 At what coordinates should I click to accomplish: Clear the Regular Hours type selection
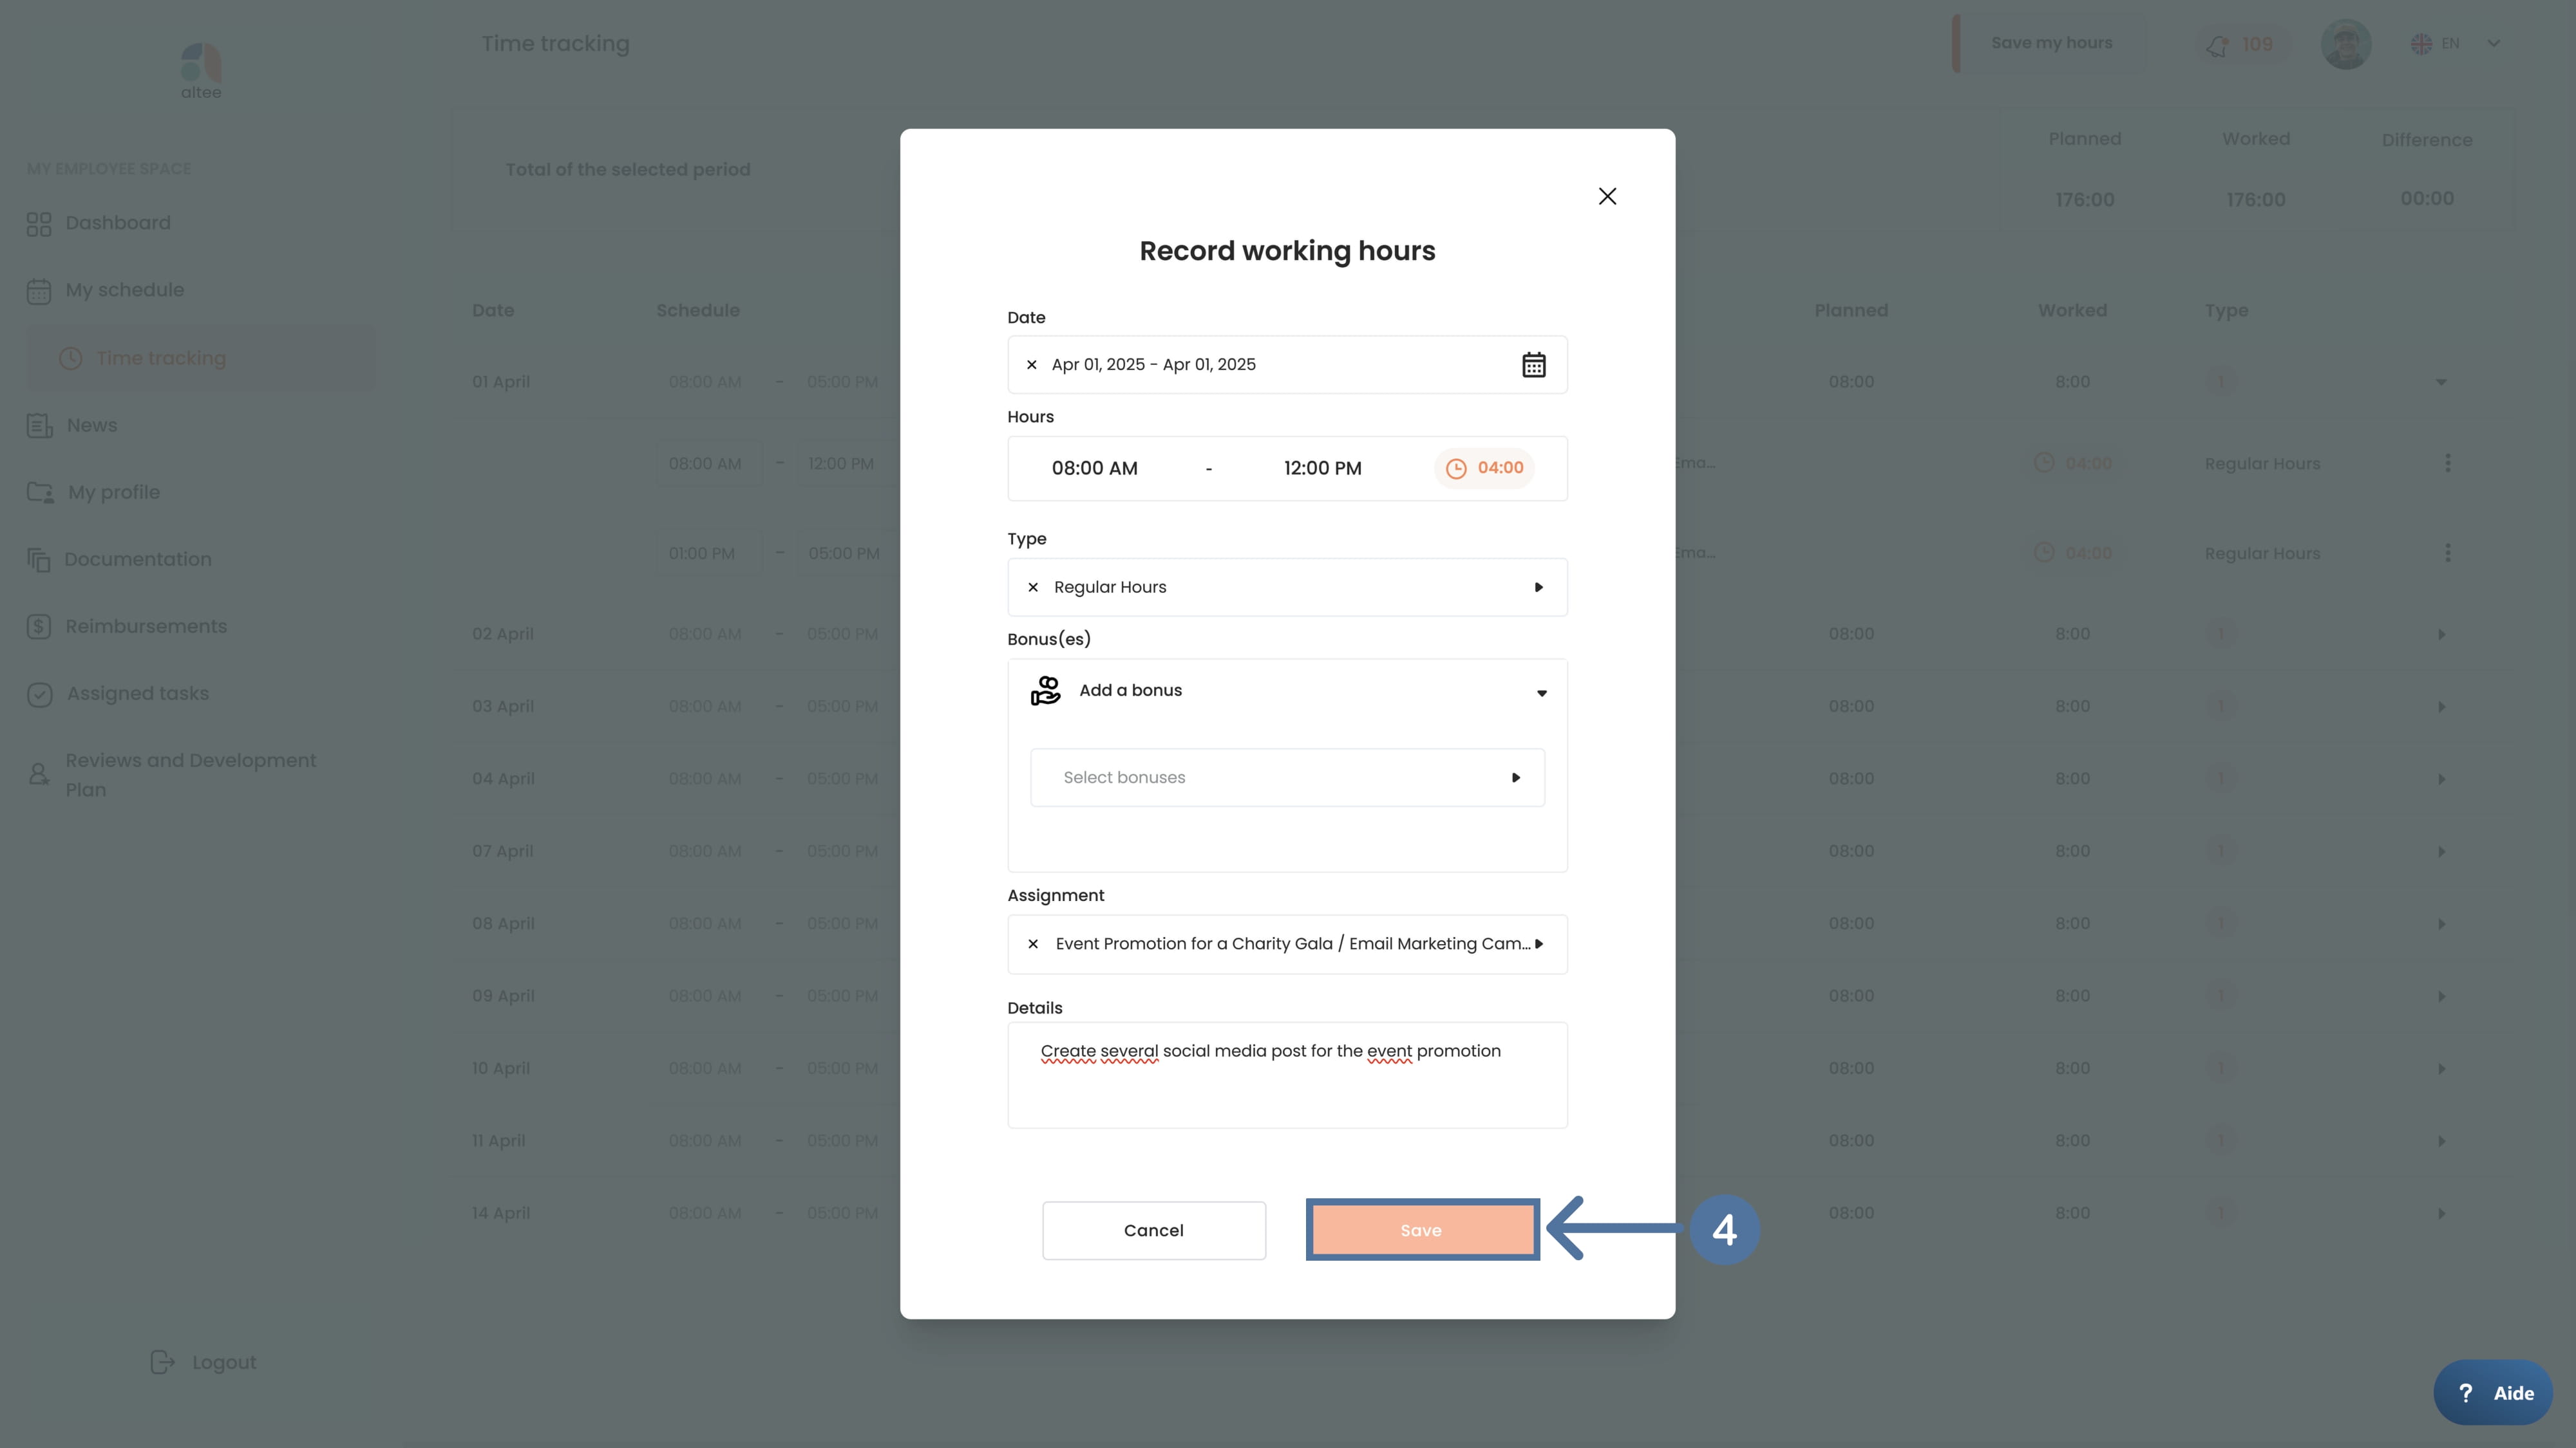(1033, 588)
